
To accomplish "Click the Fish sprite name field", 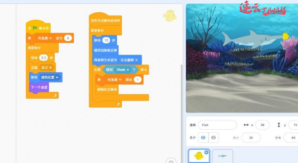I will [x=217, y=125].
